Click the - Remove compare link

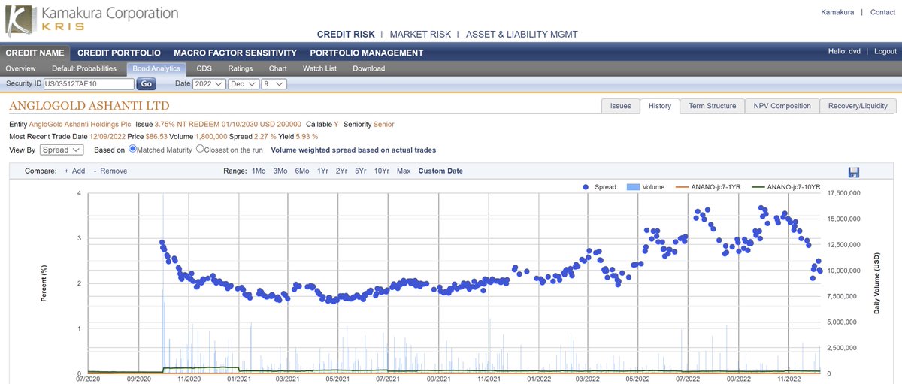pos(110,171)
